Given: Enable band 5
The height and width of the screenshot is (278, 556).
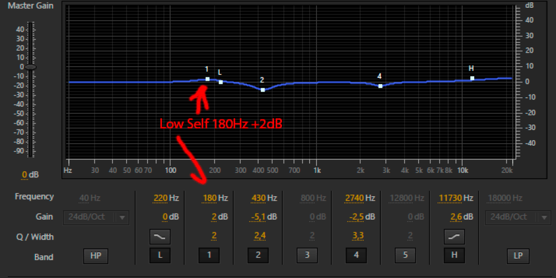Looking at the screenshot, I should click(x=405, y=256).
